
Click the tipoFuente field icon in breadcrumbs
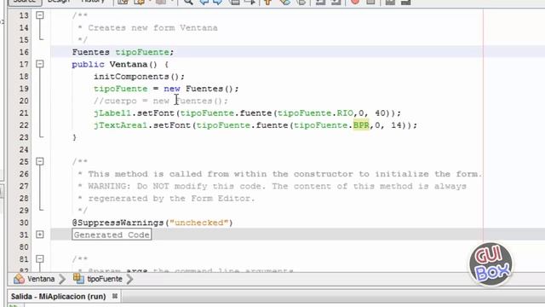[x=78, y=279]
